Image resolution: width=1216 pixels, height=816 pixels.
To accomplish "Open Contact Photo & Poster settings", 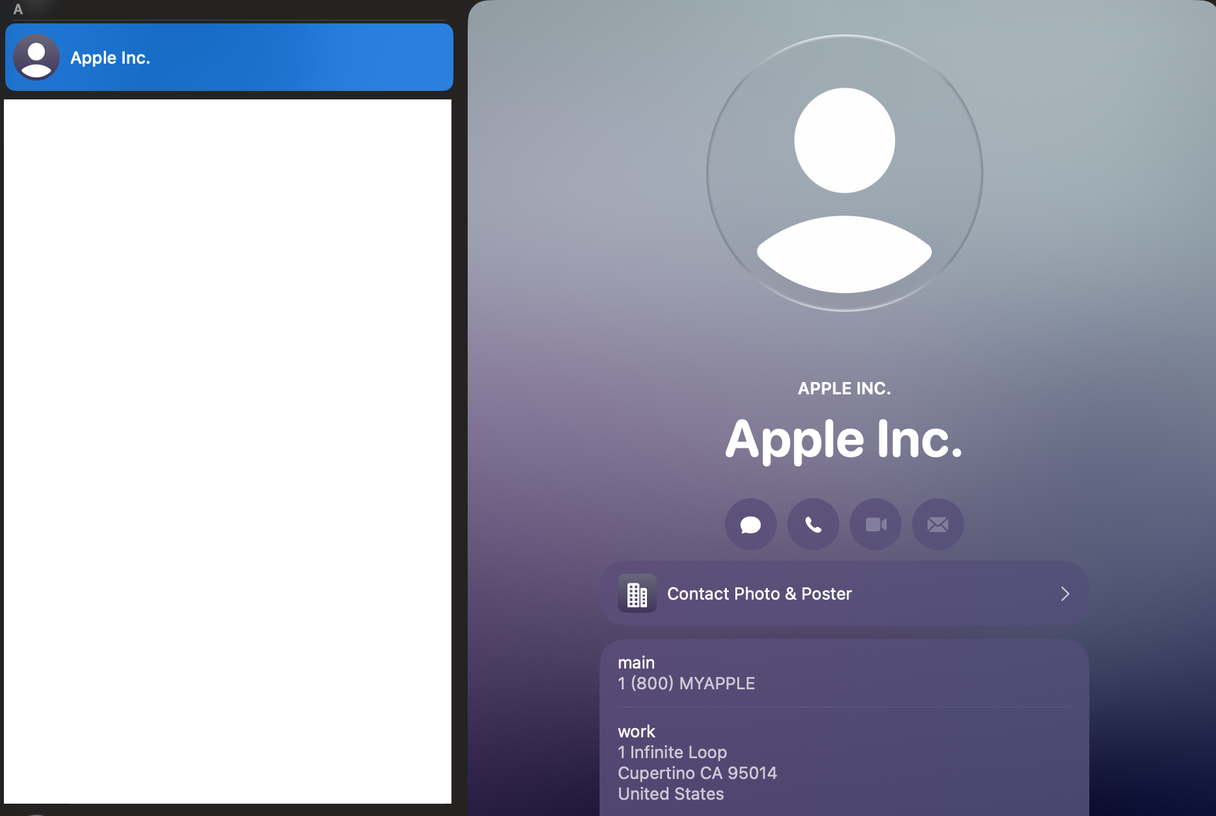I will click(x=844, y=593).
